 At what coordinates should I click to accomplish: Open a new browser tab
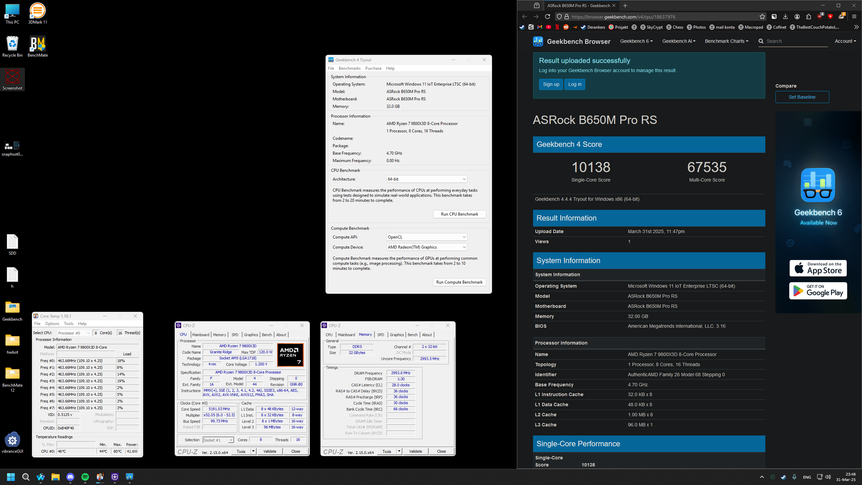[625, 5]
